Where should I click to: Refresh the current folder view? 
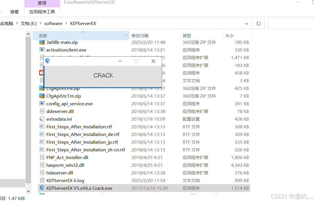pos(259,24)
